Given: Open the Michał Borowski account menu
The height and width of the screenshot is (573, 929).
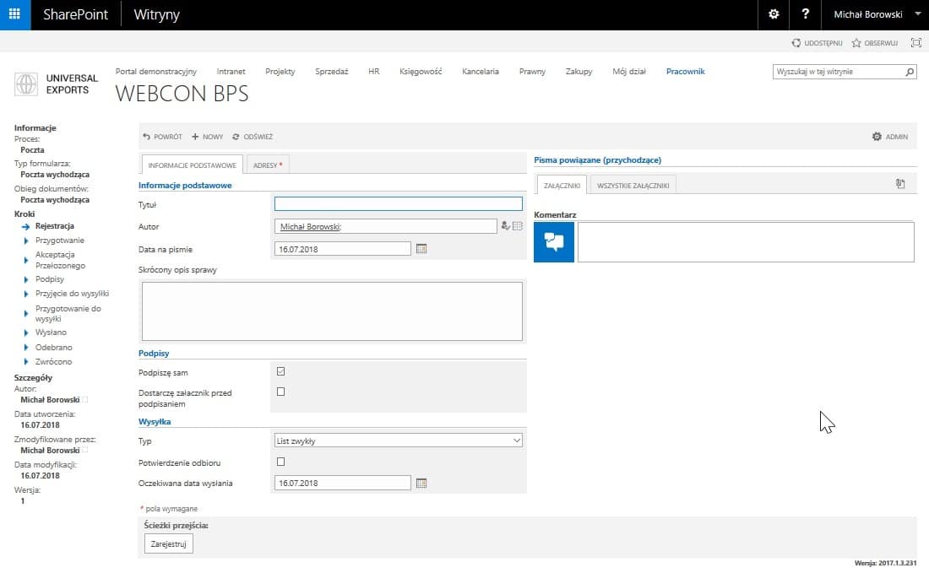Looking at the screenshot, I should 876,14.
